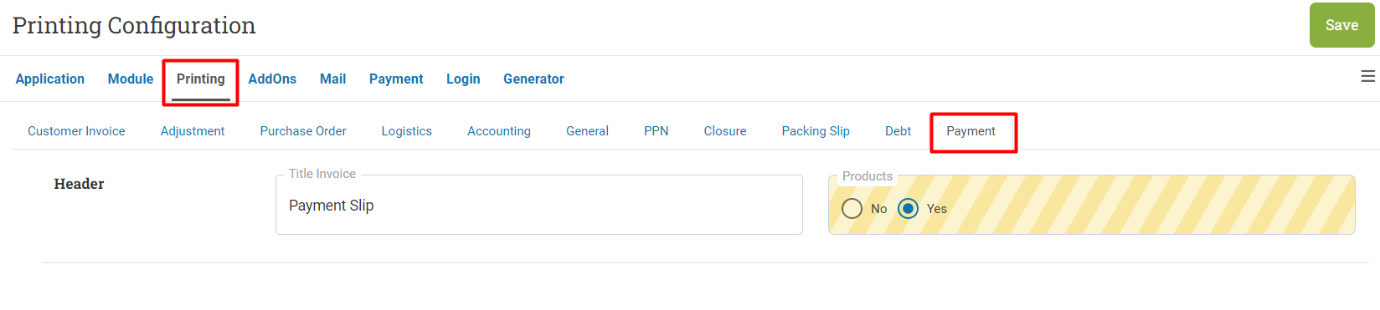Select the Generator tab
This screenshot has height=310, width=1380.
coord(533,79)
